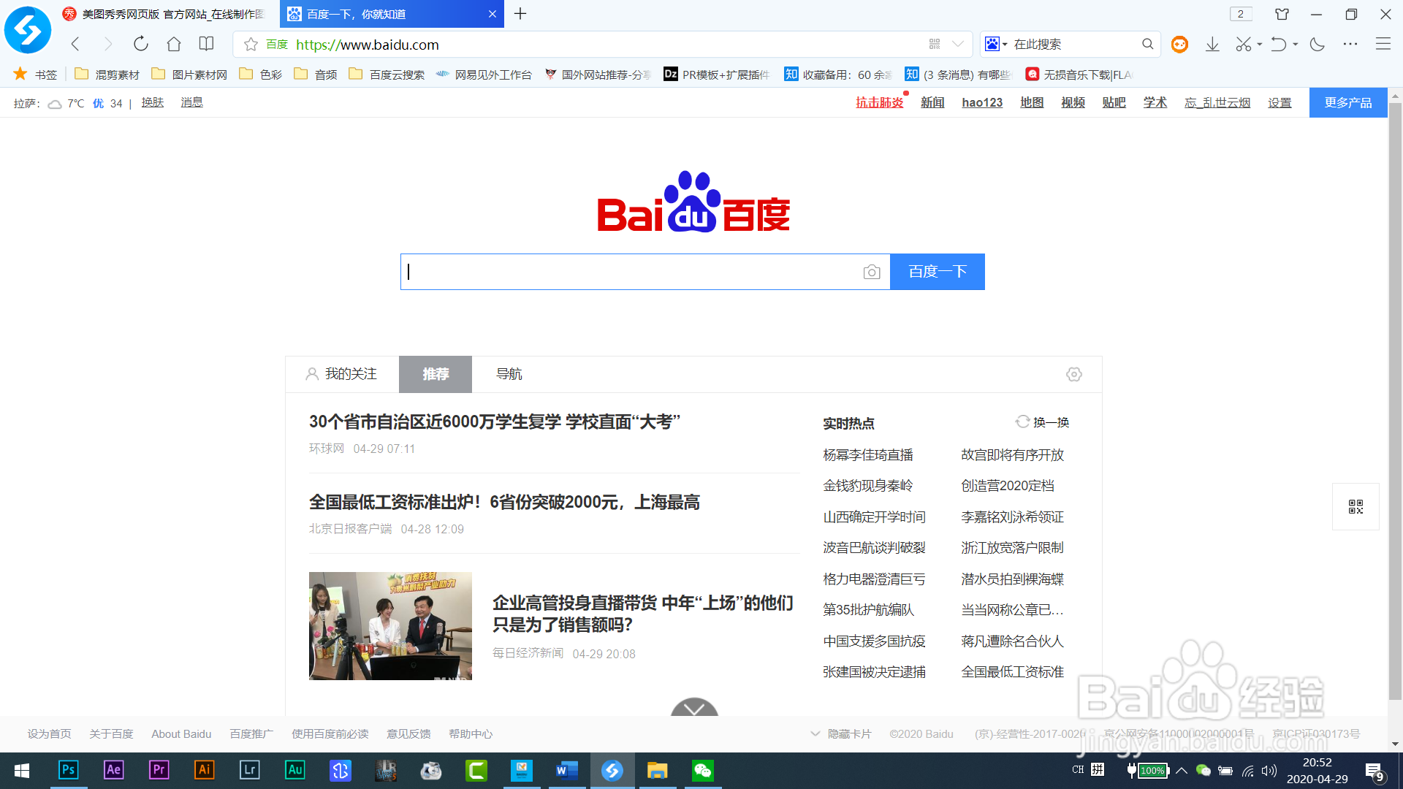This screenshot has width=1403, height=789.
Task: Click the camera image search icon
Action: [872, 272]
